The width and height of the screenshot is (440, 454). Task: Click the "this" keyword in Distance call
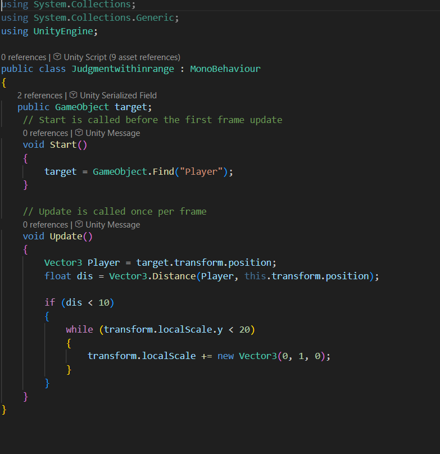point(255,276)
